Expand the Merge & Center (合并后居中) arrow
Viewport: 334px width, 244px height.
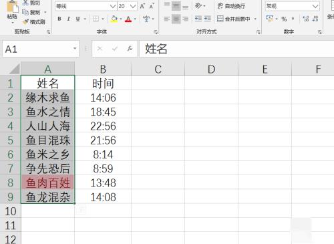click(255, 19)
